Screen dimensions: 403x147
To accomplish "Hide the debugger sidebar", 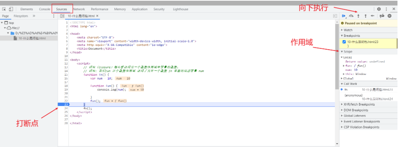I will tap(335, 16).
